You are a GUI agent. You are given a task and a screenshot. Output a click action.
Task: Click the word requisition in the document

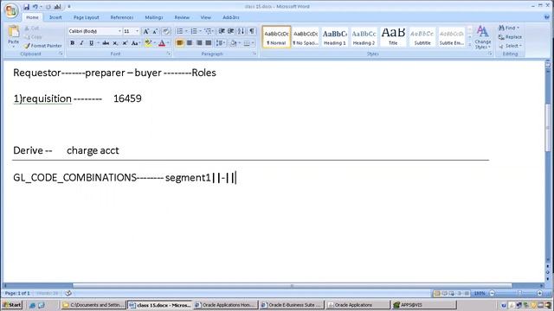pyautogui.click(x=48, y=98)
